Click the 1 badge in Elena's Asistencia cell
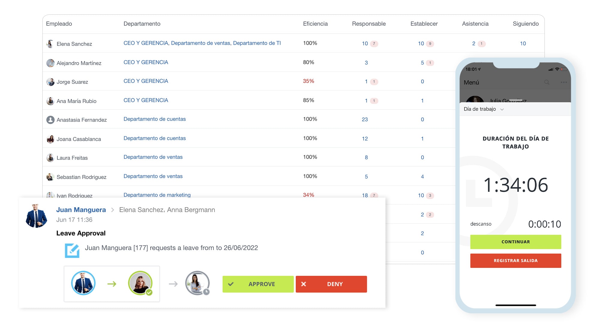The width and height of the screenshot is (600, 328). click(481, 44)
